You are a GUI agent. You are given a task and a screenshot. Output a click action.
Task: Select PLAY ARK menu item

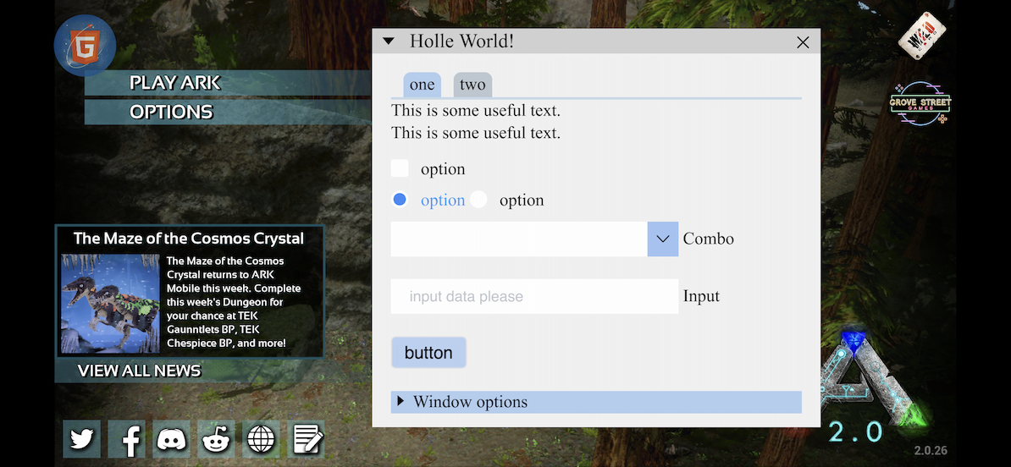coord(229,82)
